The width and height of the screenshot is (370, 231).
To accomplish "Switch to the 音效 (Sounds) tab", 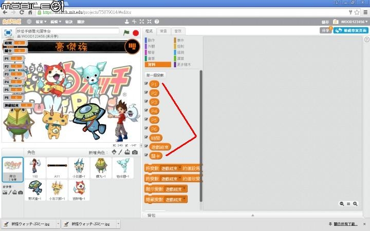I will pos(178,31).
